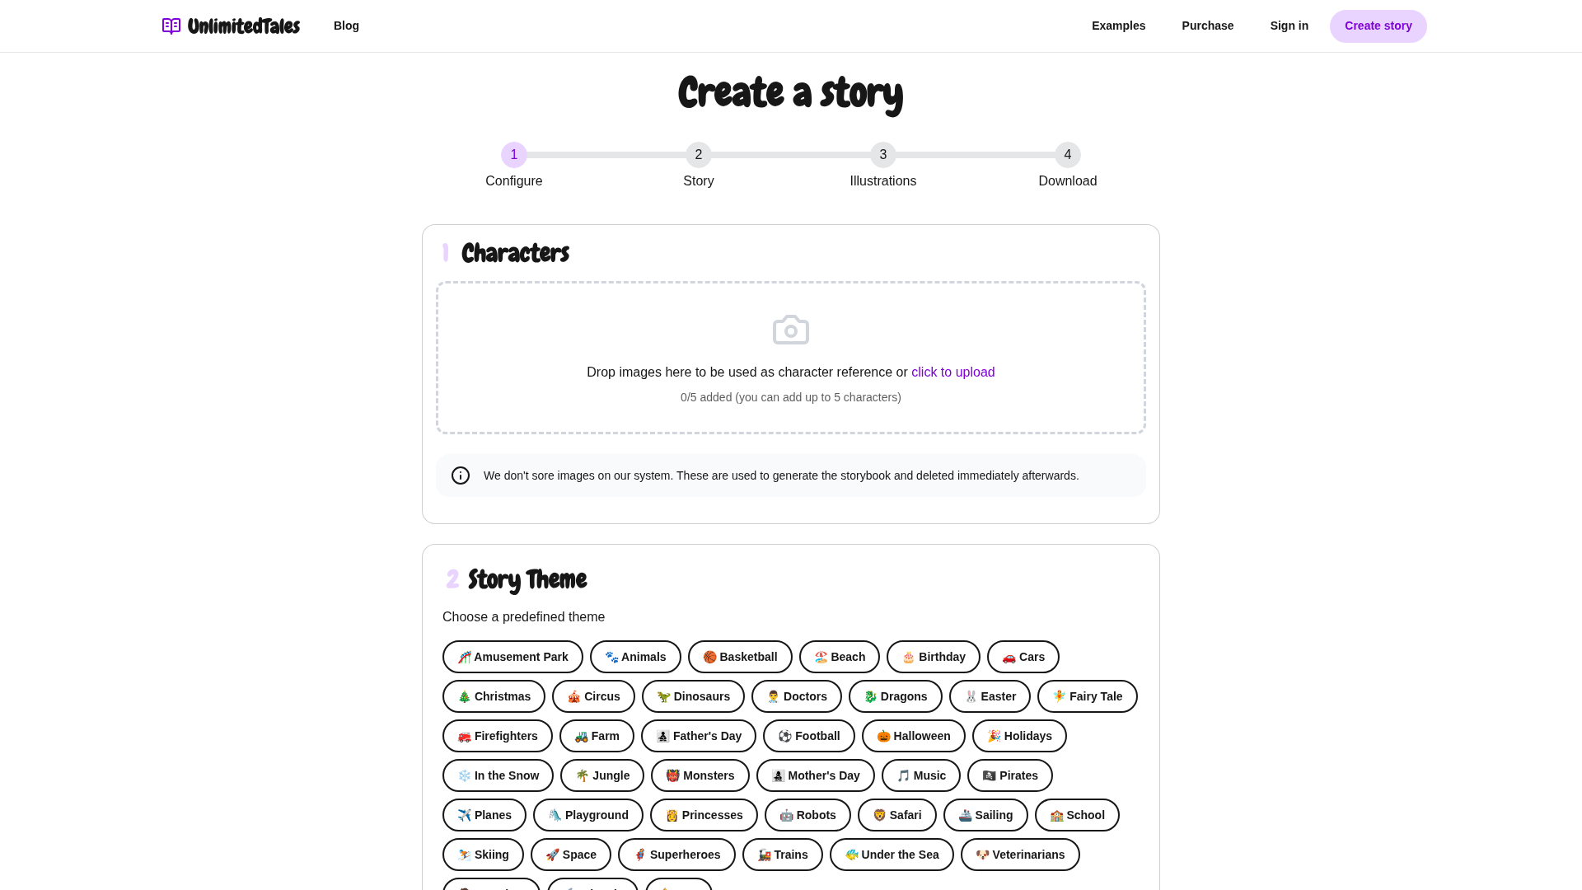
Task: Click the UnlimitedTales book logo icon
Action: (171, 26)
